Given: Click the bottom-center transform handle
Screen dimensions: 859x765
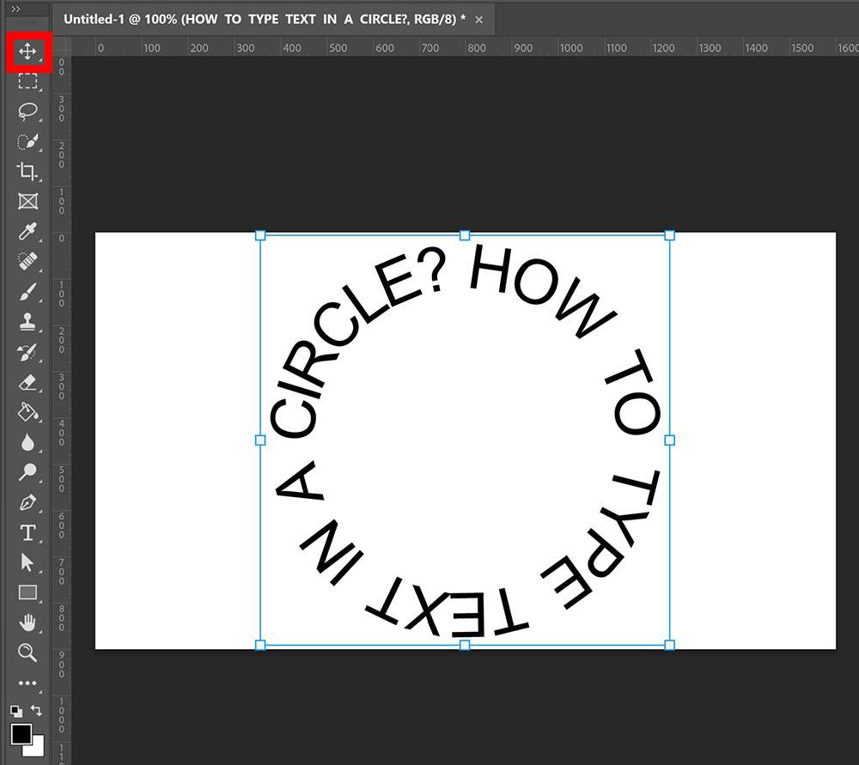Looking at the screenshot, I should pos(465,645).
